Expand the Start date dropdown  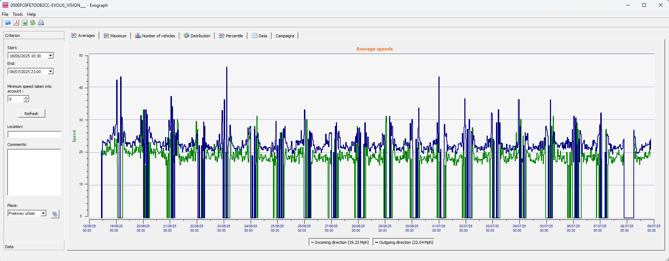(x=51, y=56)
